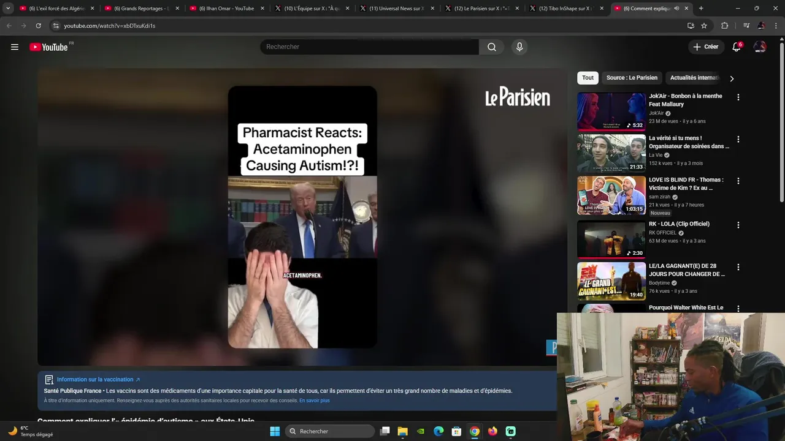Screen dimensions: 785x441
Task: Click the YouTube Rechercher search field
Action: [370, 47]
